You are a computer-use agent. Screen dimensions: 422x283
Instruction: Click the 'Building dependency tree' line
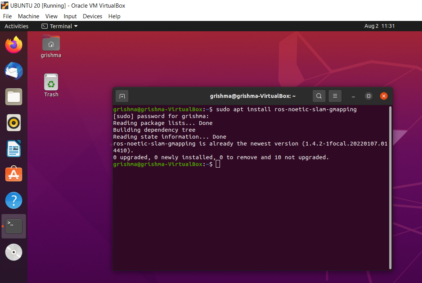[x=154, y=130]
